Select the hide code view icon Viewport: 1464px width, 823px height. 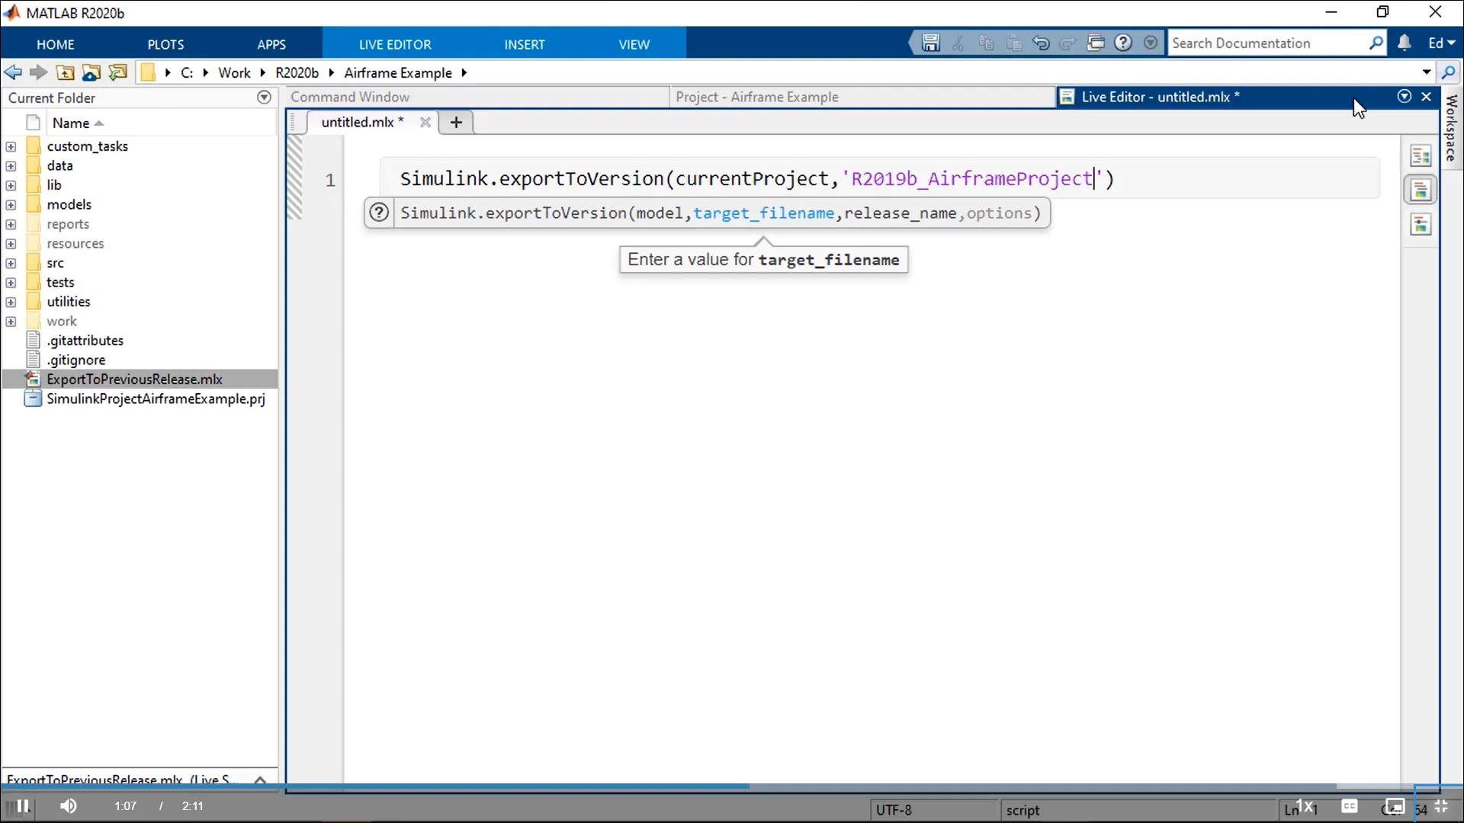pyautogui.click(x=1421, y=225)
